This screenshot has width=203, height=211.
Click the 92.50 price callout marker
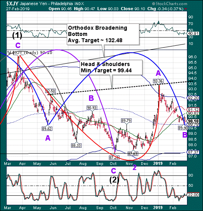click(50, 91)
